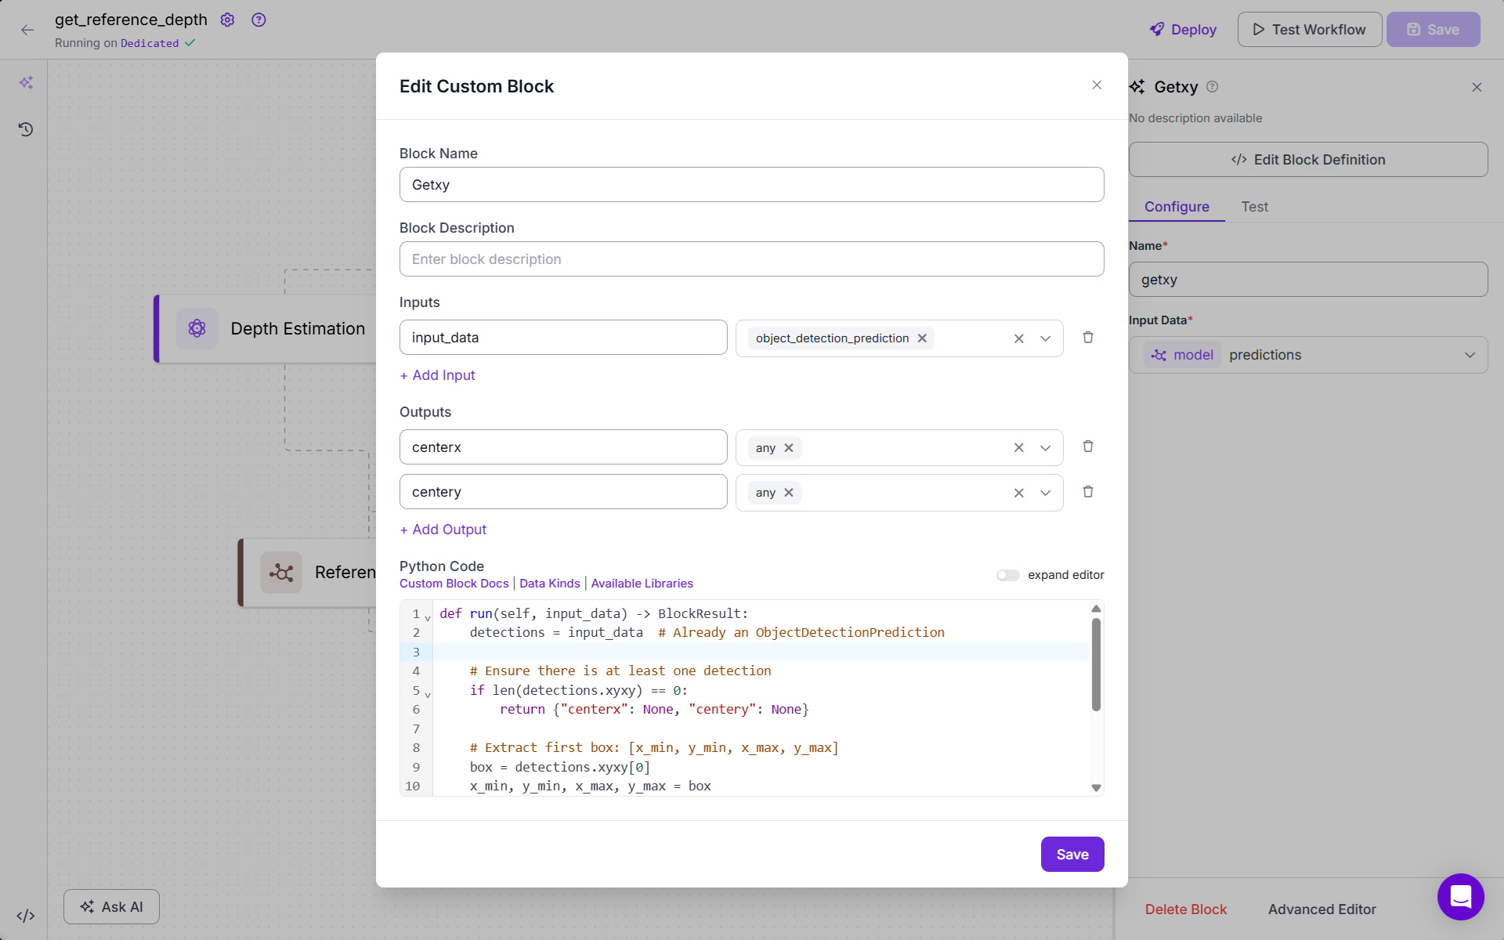Delete the centerx output row
Image resolution: width=1504 pixels, height=940 pixels.
(x=1088, y=446)
